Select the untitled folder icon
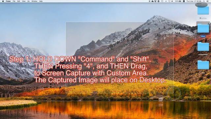Screen dimensions: 211x119 pos(203,47)
